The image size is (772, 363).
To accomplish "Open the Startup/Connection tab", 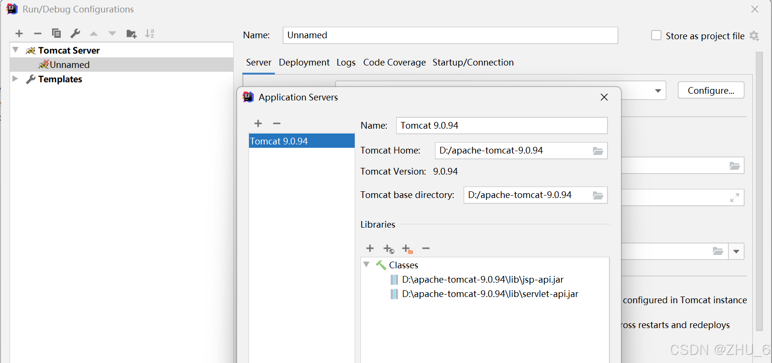I will [473, 62].
